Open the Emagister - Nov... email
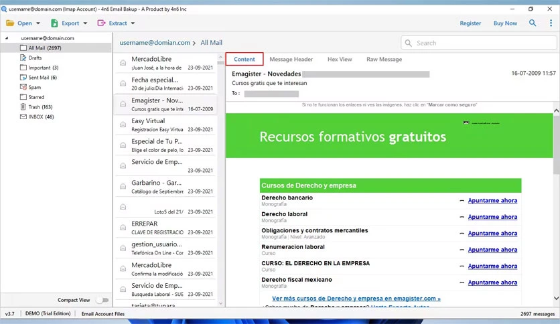The image size is (560, 324). click(x=165, y=104)
